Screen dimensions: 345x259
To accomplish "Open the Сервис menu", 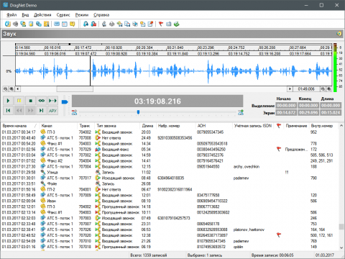I will (63, 15).
